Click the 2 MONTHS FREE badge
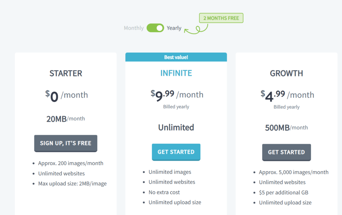Image resolution: width=342 pixels, height=215 pixels. pos(221,18)
